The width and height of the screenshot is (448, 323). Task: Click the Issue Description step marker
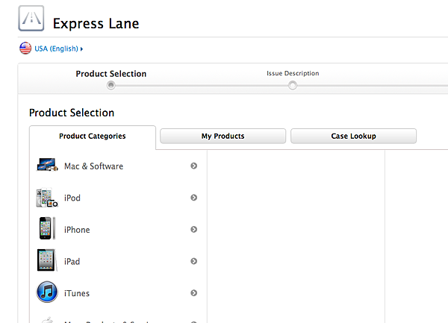[292, 85]
